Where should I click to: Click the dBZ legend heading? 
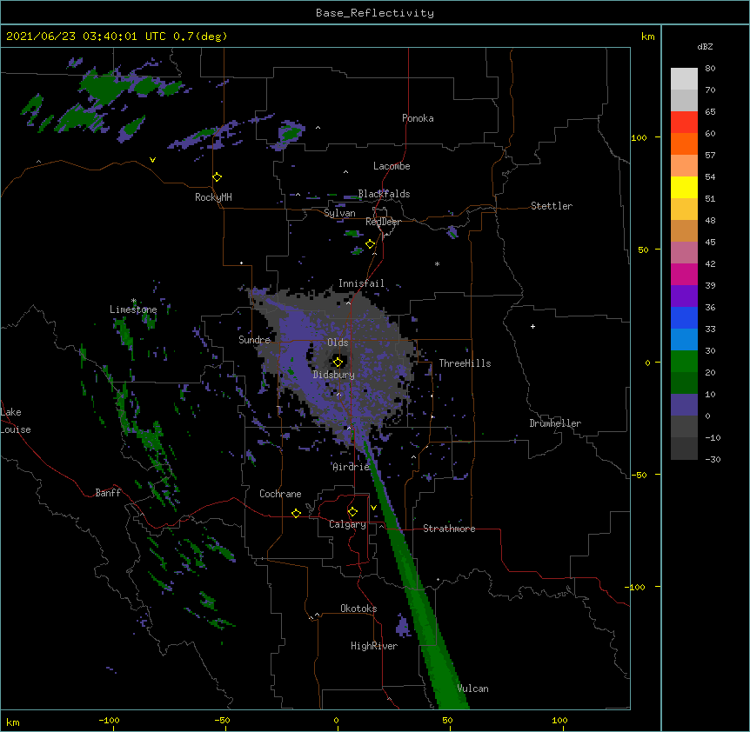pyautogui.click(x=705, y=47)
